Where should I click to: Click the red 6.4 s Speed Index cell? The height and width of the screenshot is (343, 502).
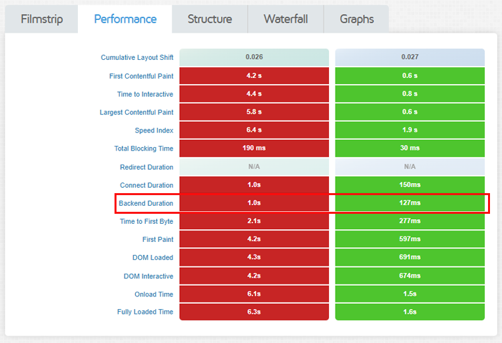[254, 130]
